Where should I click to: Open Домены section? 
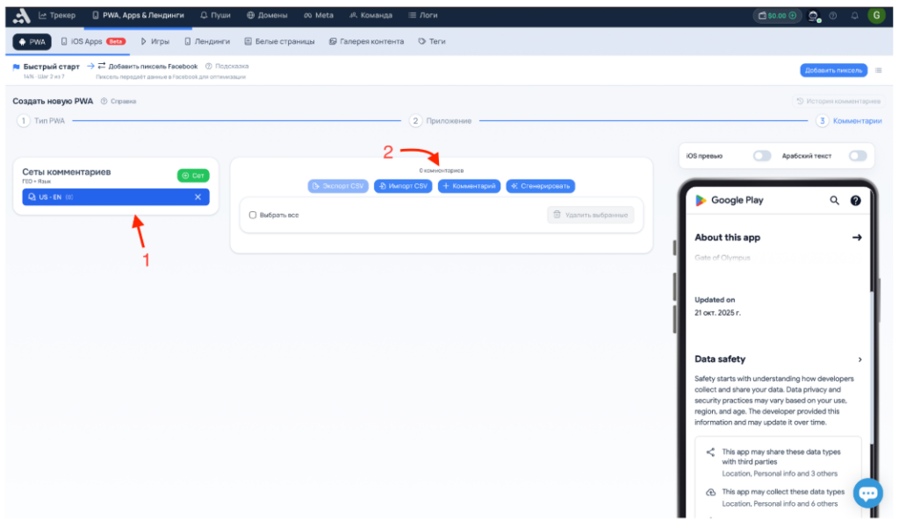tap(267, 16)
